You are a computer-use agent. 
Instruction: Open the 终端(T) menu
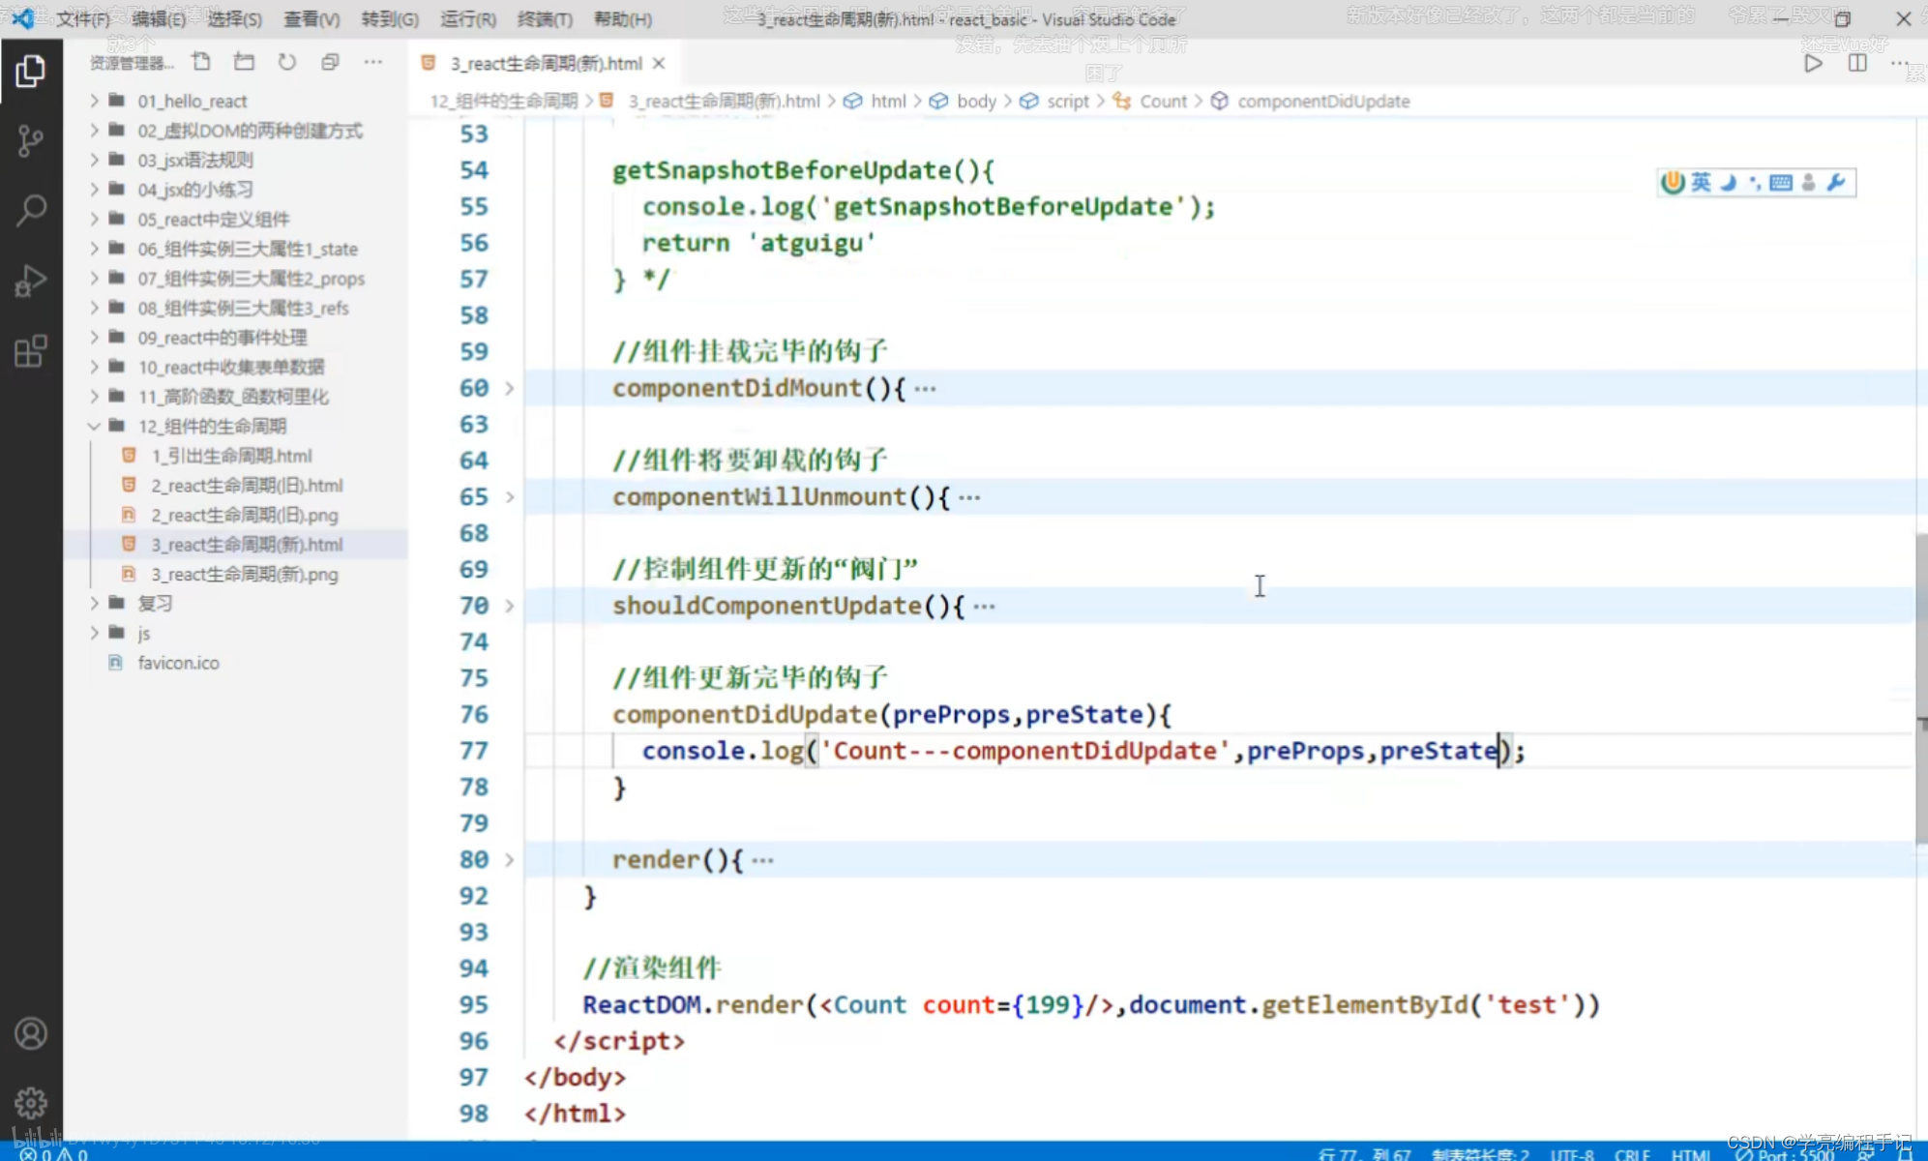click(x=545, y=19)
